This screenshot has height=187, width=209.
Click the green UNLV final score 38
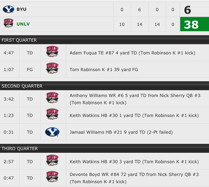tap(194, 24)
